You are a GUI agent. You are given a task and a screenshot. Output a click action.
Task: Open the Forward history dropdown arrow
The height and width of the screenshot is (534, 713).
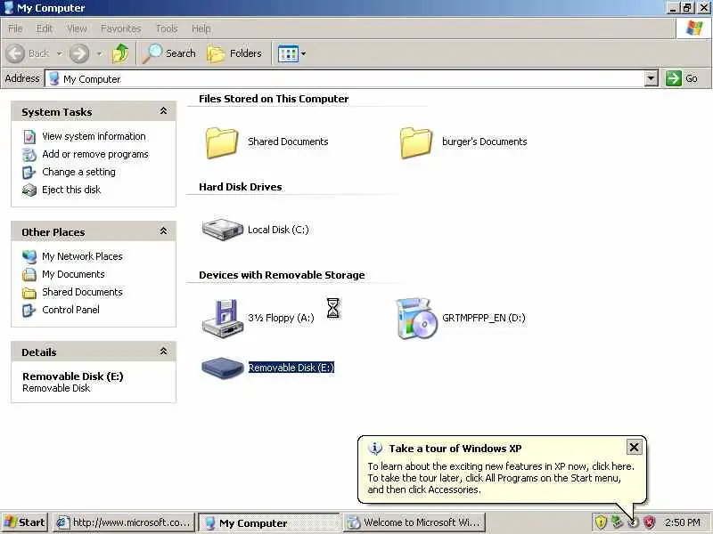(x=100, y=53)
